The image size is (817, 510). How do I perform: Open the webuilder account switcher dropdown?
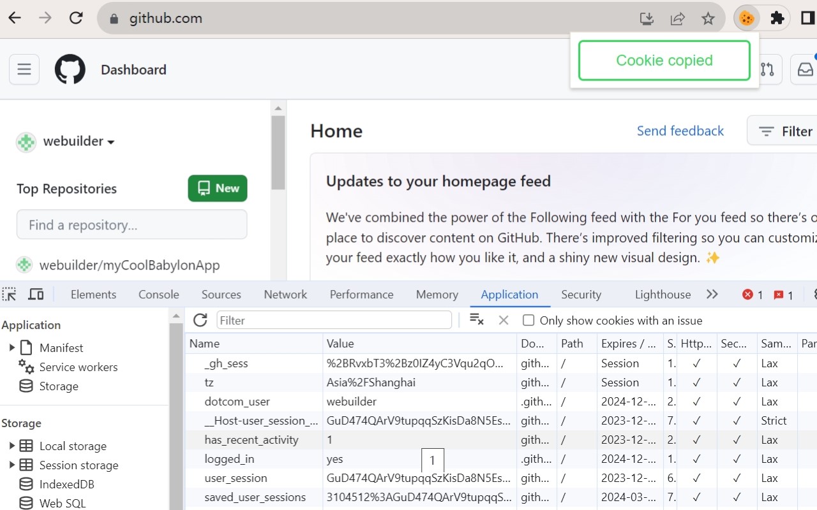click(66, 141)
